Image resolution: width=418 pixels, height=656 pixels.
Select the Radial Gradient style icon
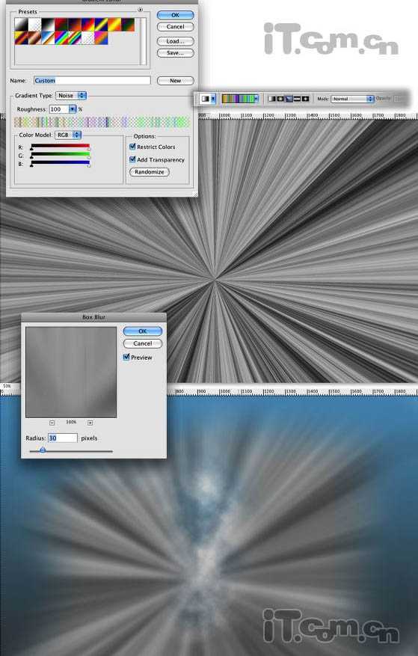point(280,99)
